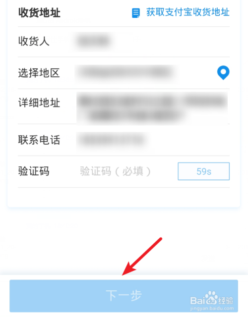Image resolution: width=248 pixels, height=317 pixels.
Task: Click the blue document icon beside Alipay address
Action: pos(135,13)
